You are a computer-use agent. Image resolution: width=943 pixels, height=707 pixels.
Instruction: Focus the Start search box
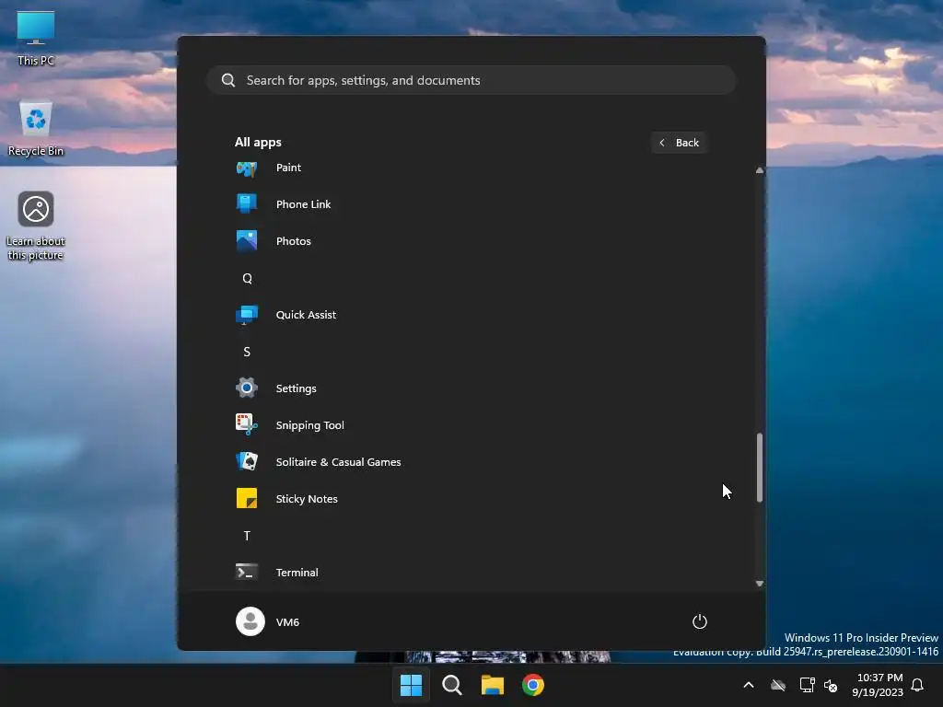(471, 80)
